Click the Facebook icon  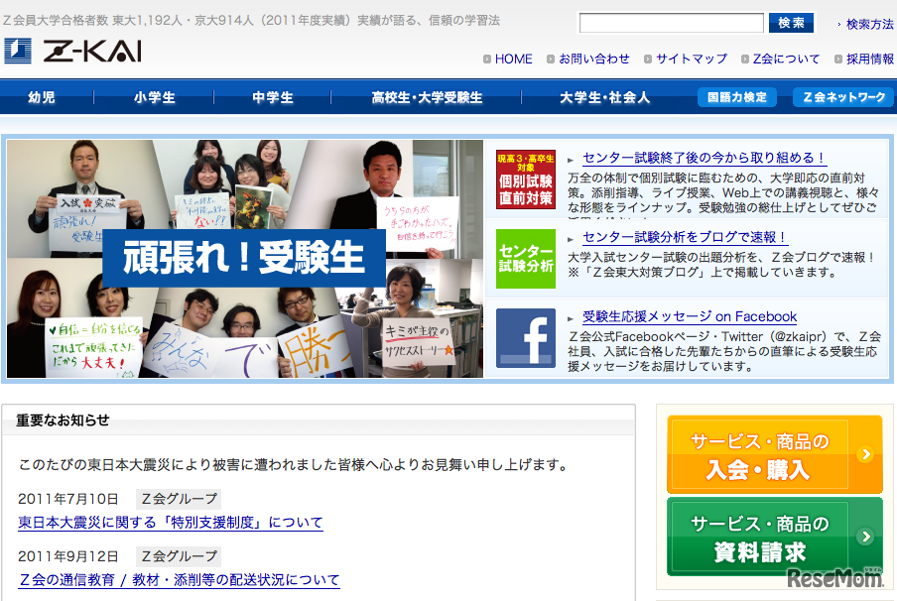pos(525,338)
